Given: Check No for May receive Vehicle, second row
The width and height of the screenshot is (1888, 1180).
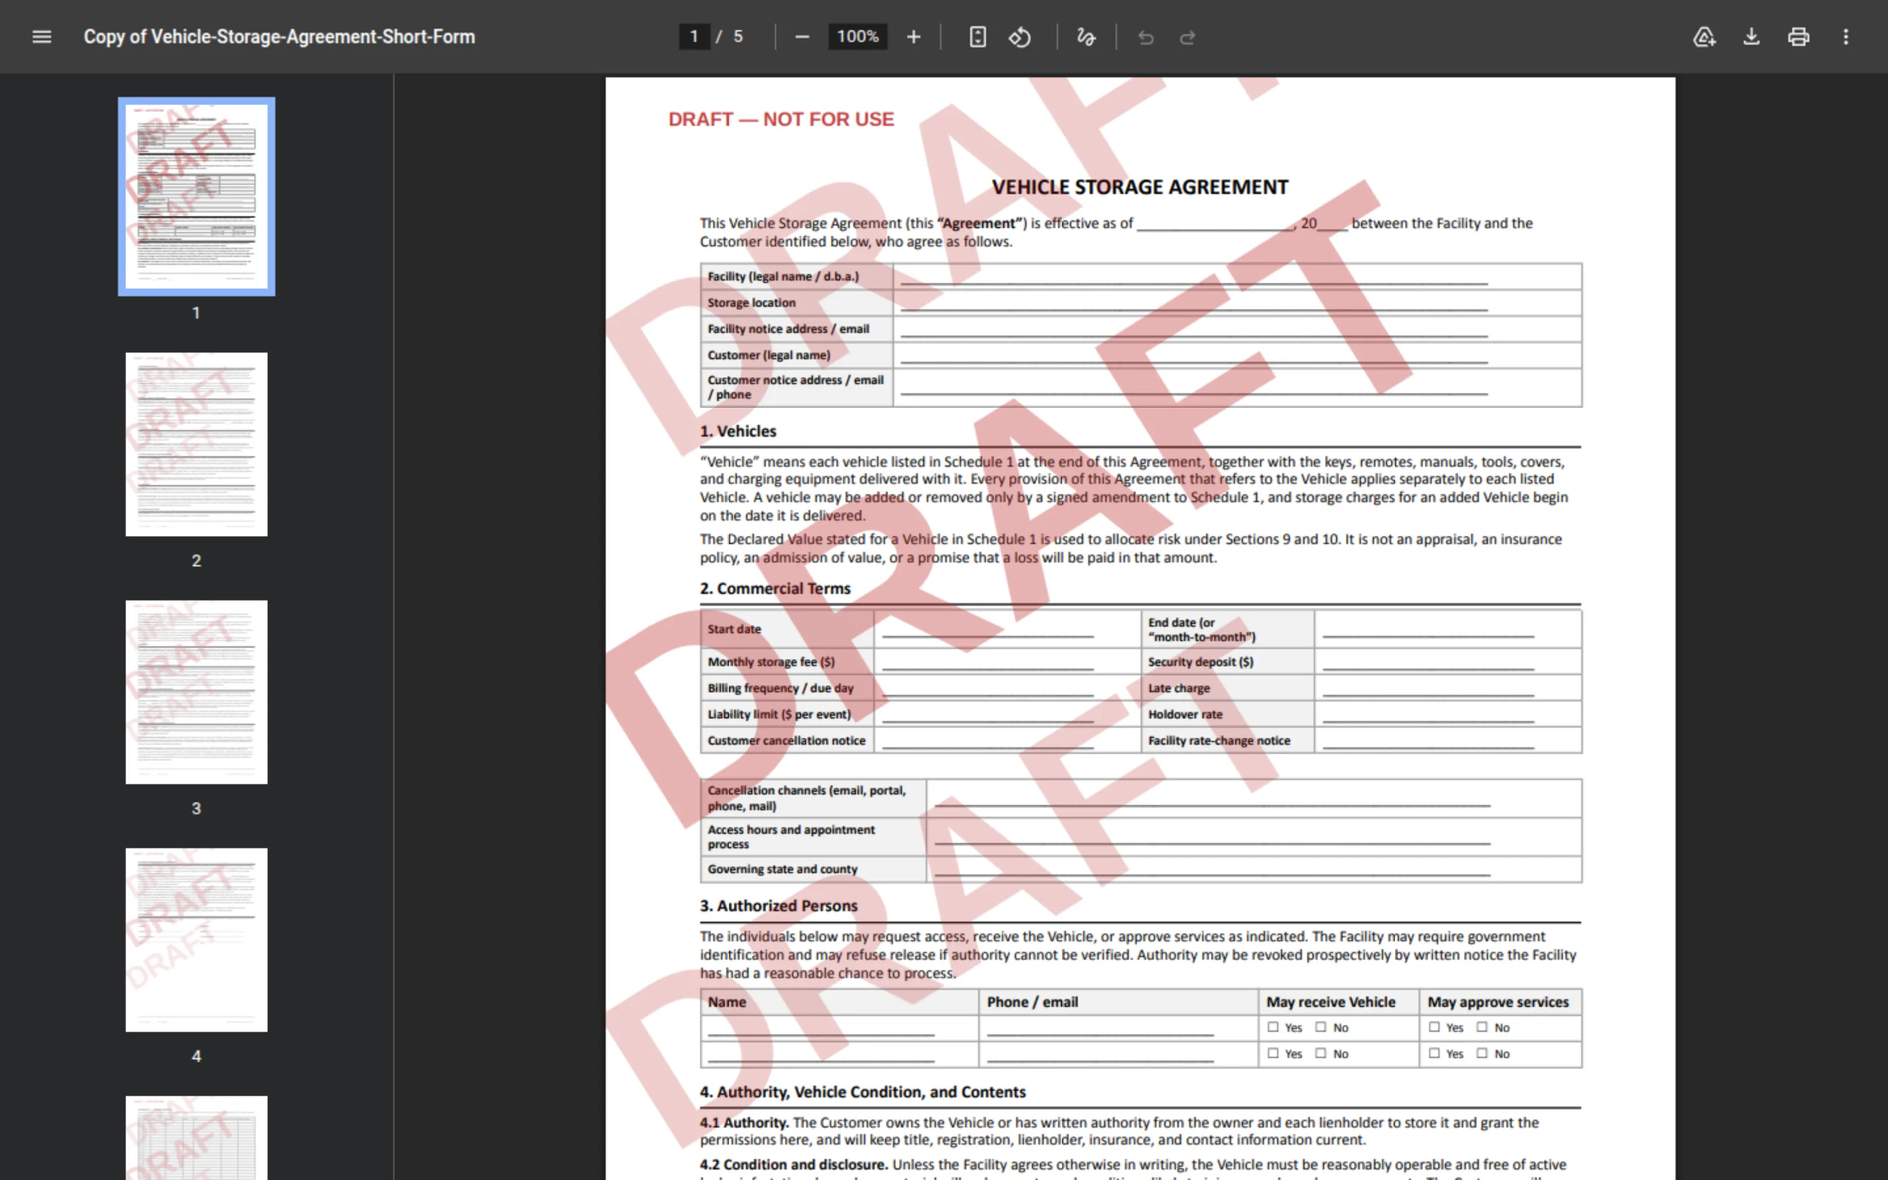Looking at the screenshot, I should click(1321, 1053).
